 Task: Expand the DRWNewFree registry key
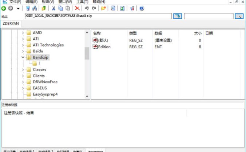[23, 82]
